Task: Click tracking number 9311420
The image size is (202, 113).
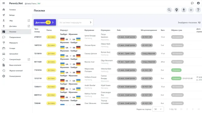Action: point(38,62)
